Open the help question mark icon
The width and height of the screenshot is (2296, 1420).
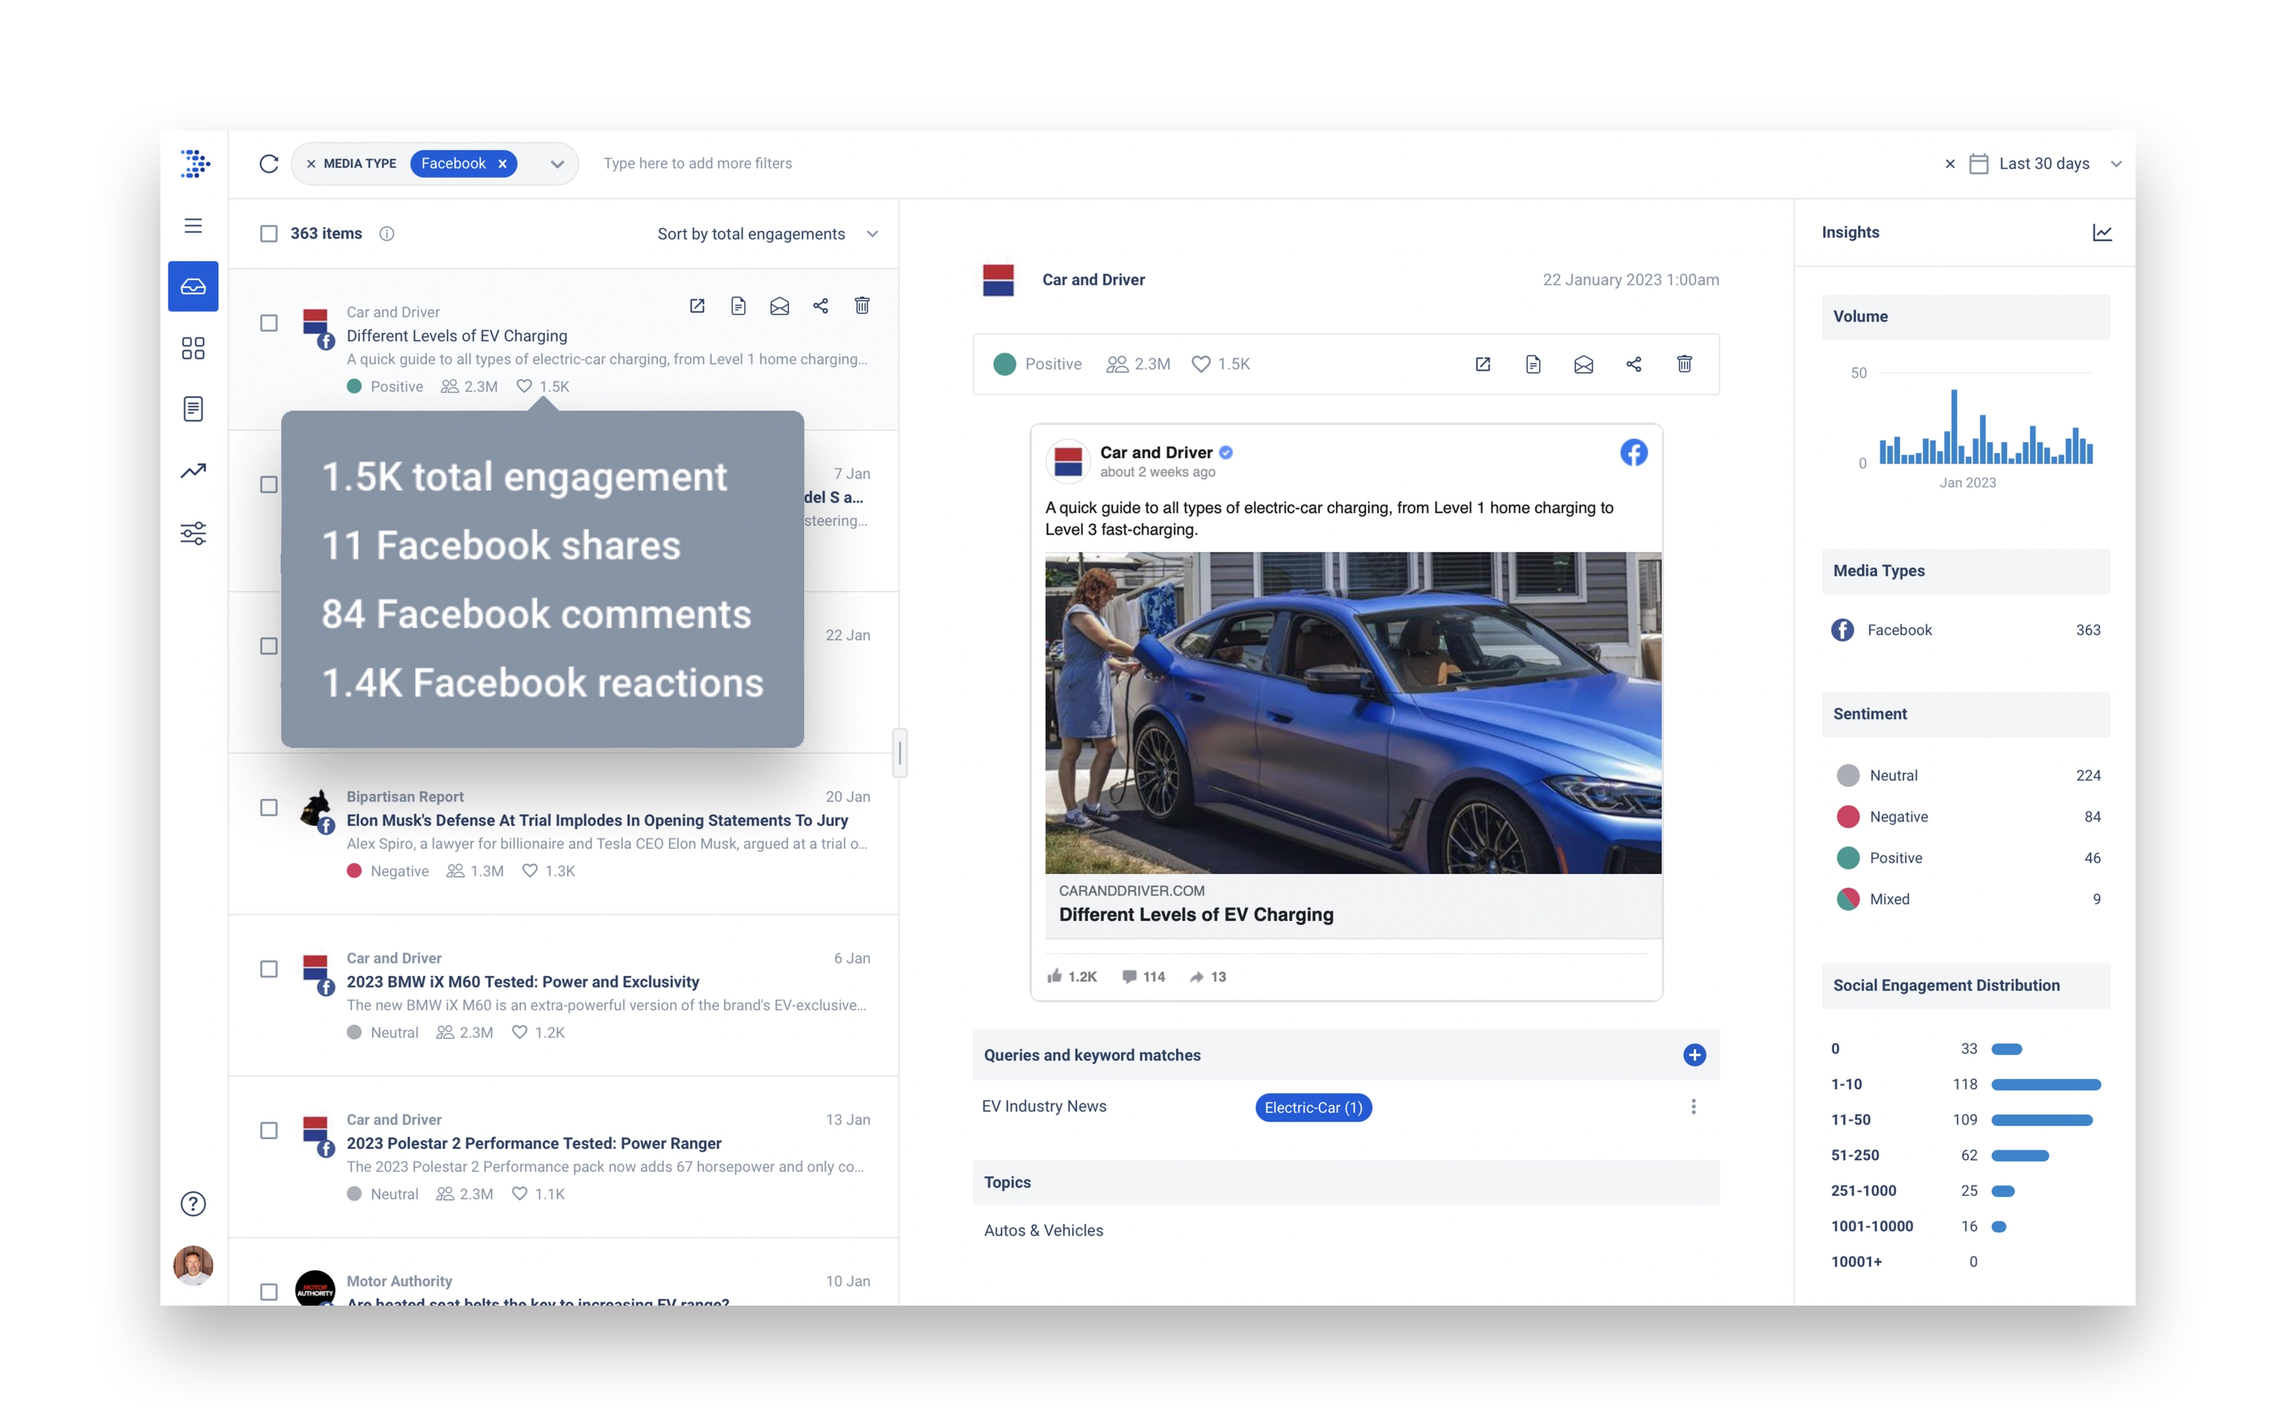tap(194, 1204)
